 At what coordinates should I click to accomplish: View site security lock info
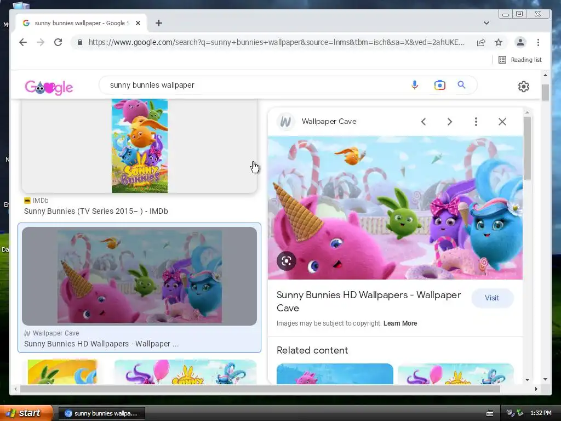80,42
